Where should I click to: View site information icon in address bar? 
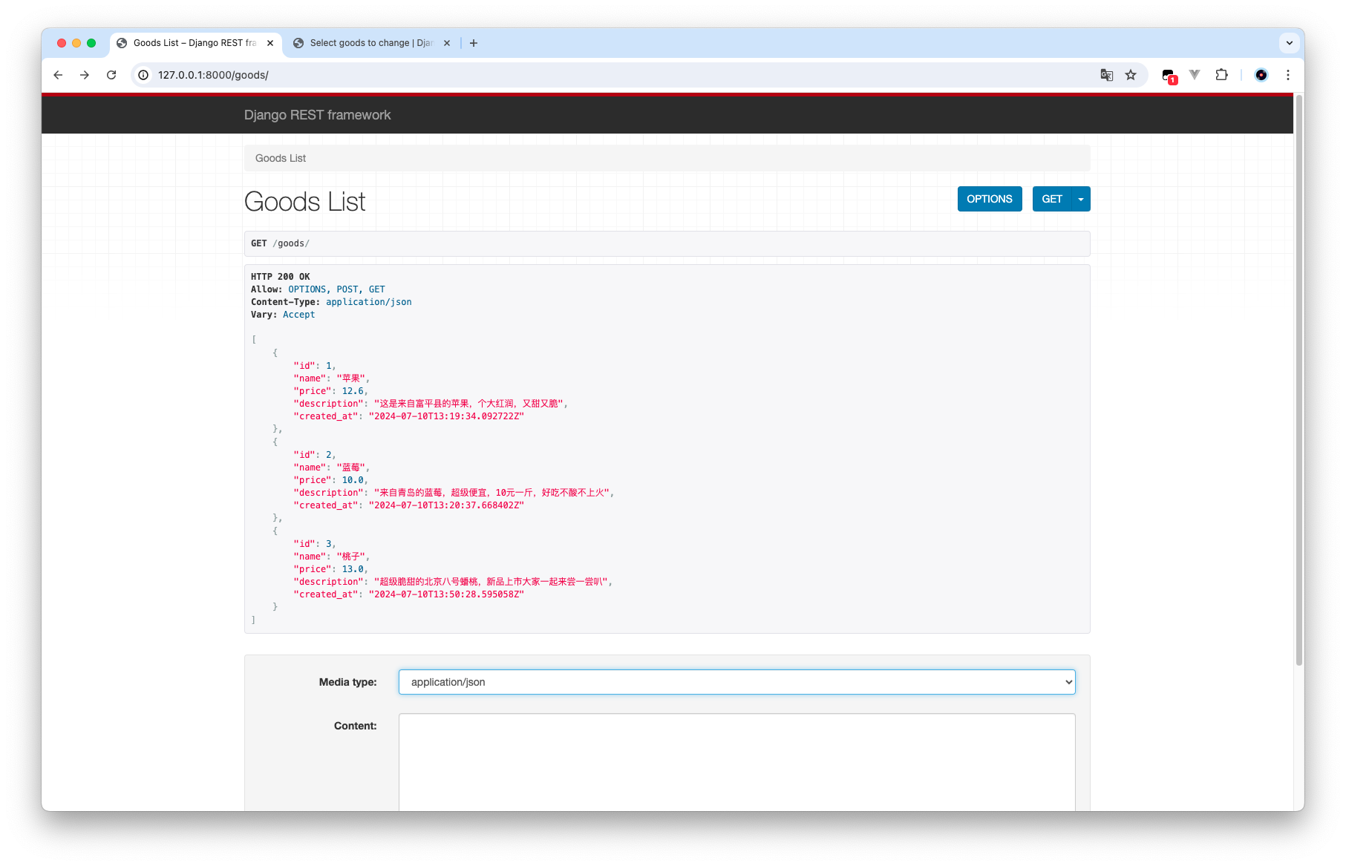pos(144,75)
